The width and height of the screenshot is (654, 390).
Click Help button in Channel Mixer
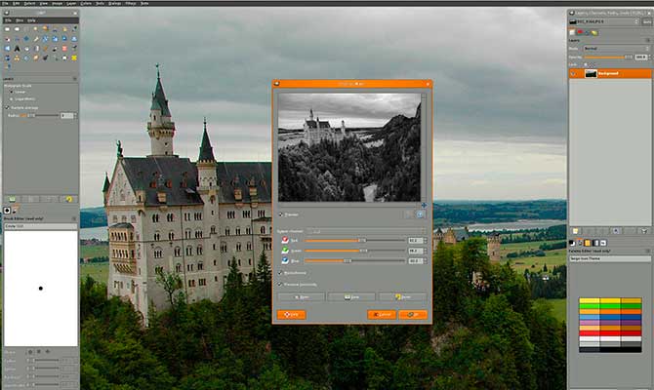click(x=292, y=315)
